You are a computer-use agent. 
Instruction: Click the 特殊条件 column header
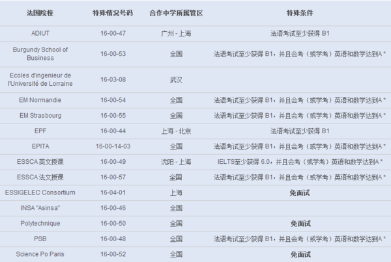point(300,13)
